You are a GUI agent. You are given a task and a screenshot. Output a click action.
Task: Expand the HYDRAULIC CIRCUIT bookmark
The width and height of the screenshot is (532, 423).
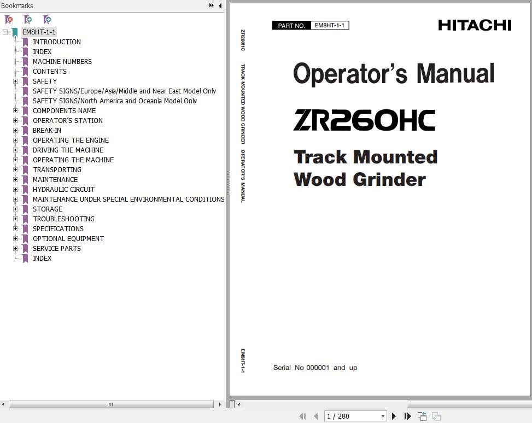(x=15, y=189)
